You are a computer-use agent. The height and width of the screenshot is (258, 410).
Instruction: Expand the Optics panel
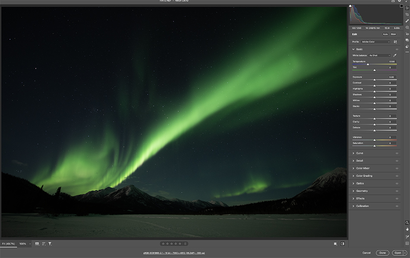pos(353,183)
